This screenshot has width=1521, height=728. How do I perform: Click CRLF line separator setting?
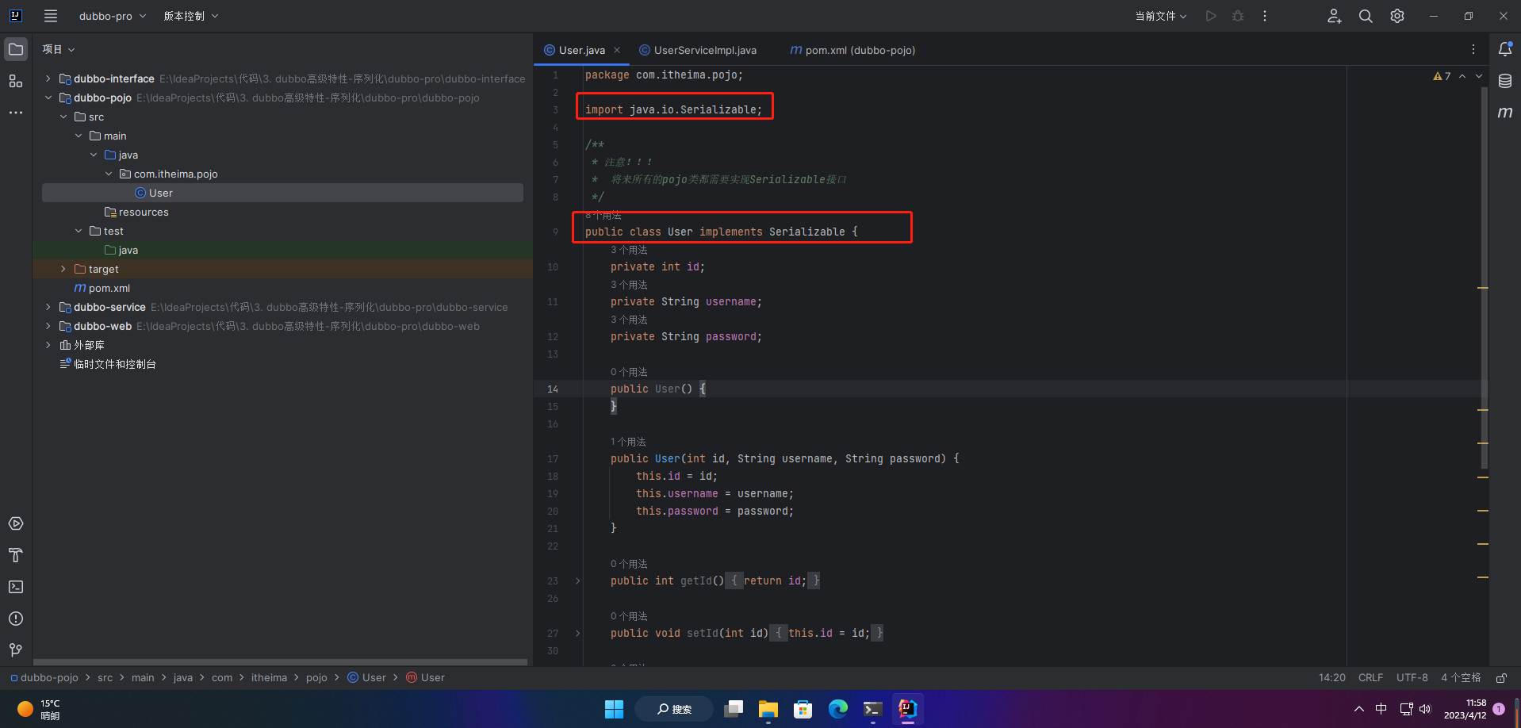[x=1370, y=678]
